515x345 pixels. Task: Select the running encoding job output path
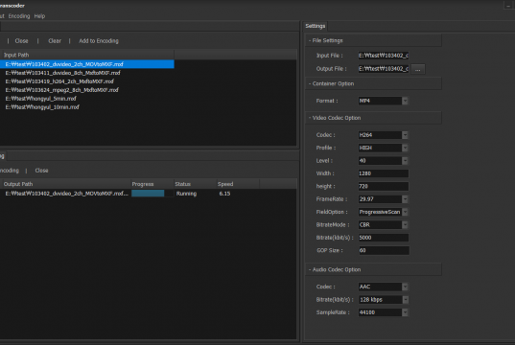pyautogui.click(x=67, y=194)
